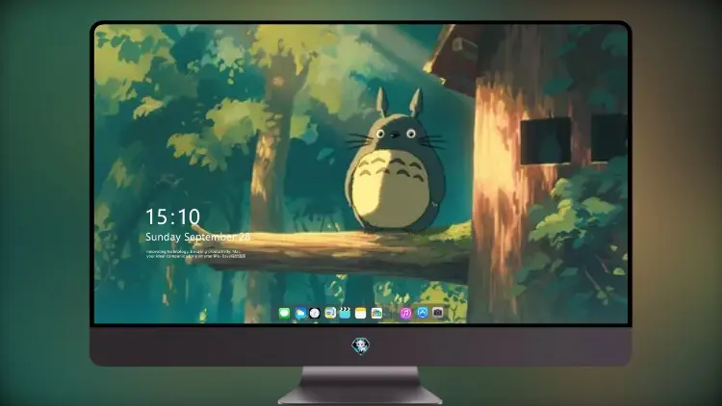722x406 pixels.
Task: Click the 15:10 clock widget
Action: click(x=172, y=216)
